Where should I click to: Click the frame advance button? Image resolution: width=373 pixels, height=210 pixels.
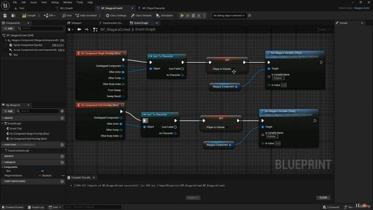click(188, 16)
